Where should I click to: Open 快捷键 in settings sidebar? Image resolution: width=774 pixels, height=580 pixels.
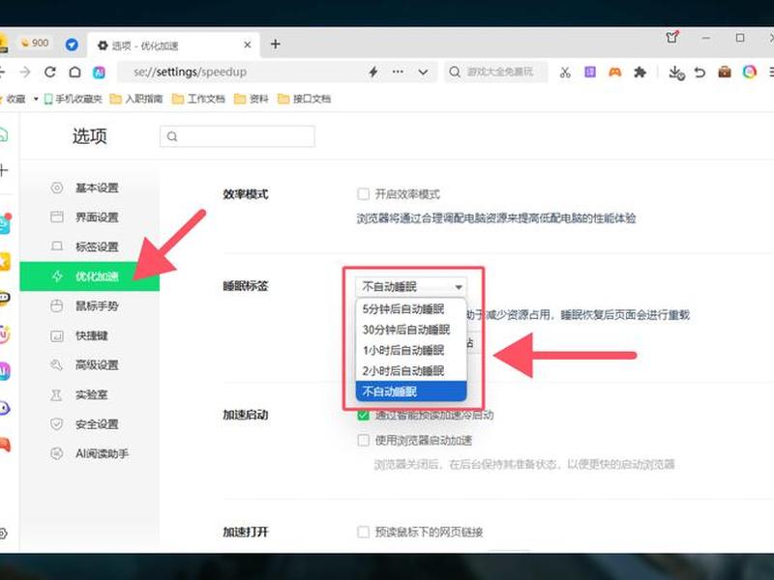coord(89,335)
